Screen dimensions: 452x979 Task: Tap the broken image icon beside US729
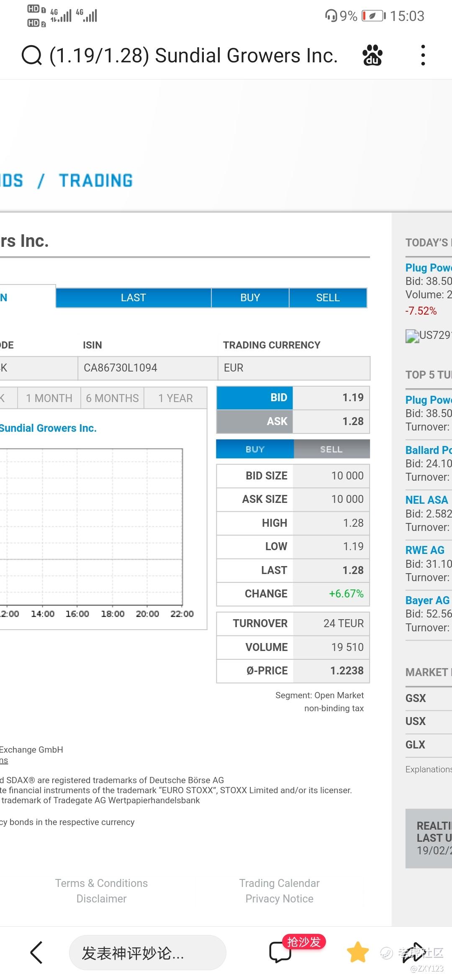pyautogui.click(x=412, y=336)
